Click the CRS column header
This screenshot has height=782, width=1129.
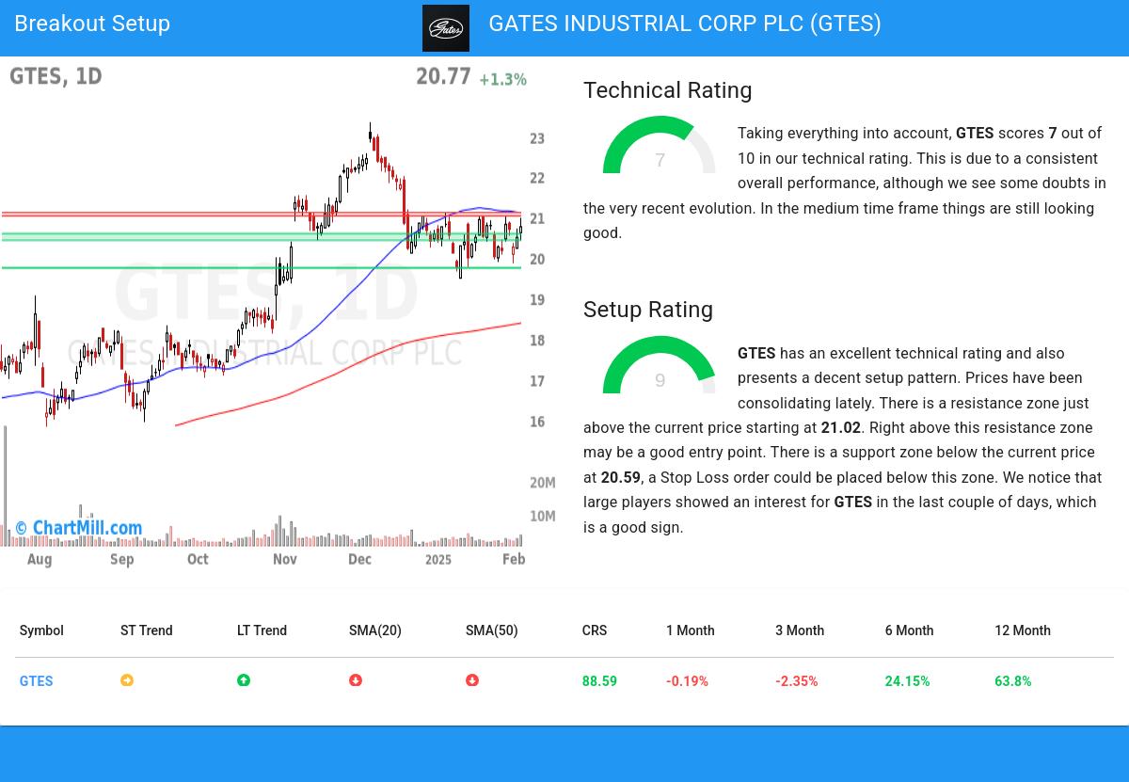coord(595,630)
